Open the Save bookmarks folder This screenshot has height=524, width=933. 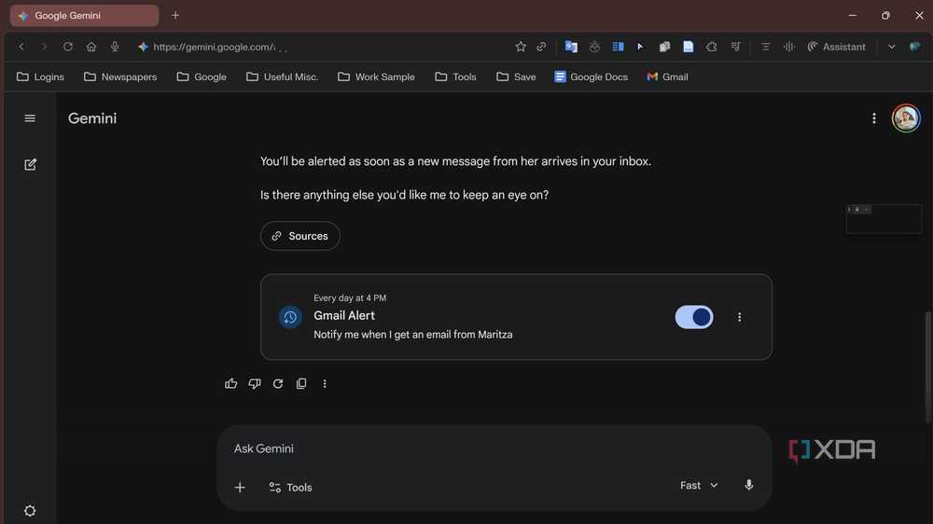[516, 76]
